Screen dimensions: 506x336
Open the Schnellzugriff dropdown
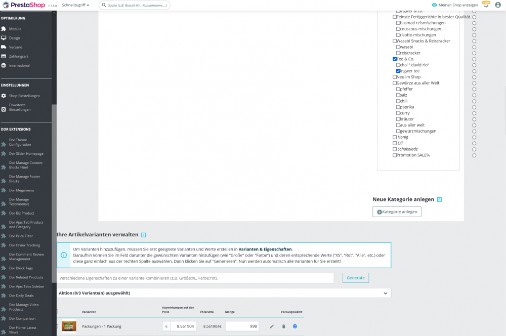click(x=73, y=4)
